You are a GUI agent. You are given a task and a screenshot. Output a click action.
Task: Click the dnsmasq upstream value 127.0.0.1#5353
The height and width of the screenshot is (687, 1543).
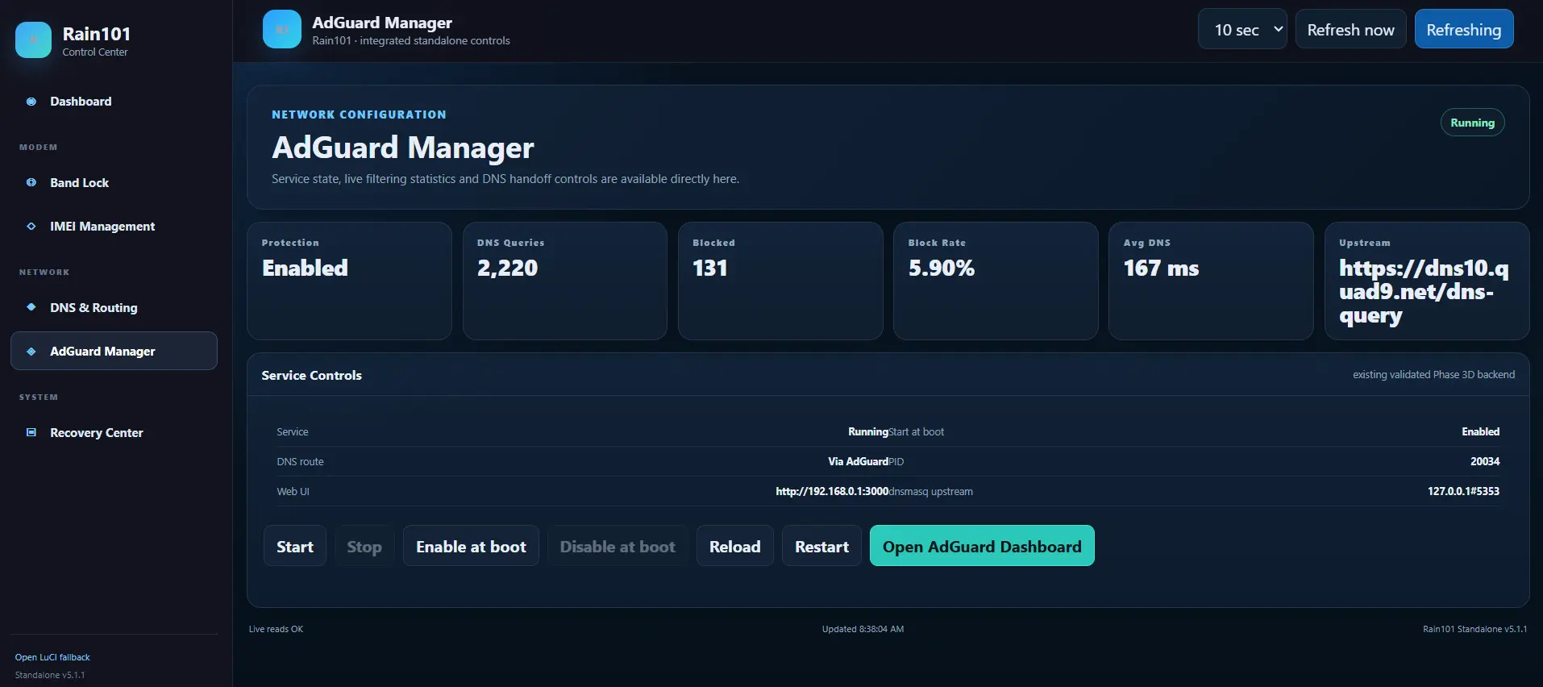pos(1463,491)
